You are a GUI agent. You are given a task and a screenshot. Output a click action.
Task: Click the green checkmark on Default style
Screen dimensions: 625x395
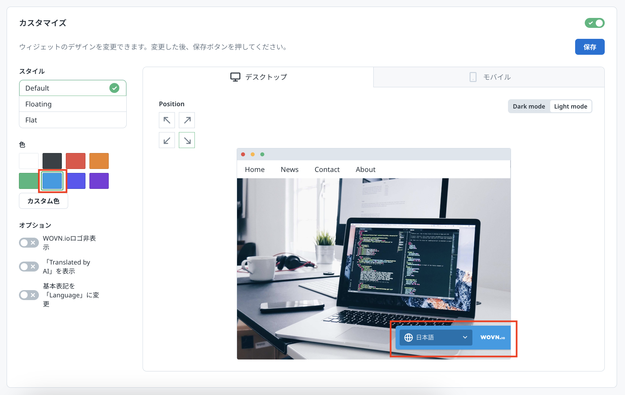coord(114,88)
